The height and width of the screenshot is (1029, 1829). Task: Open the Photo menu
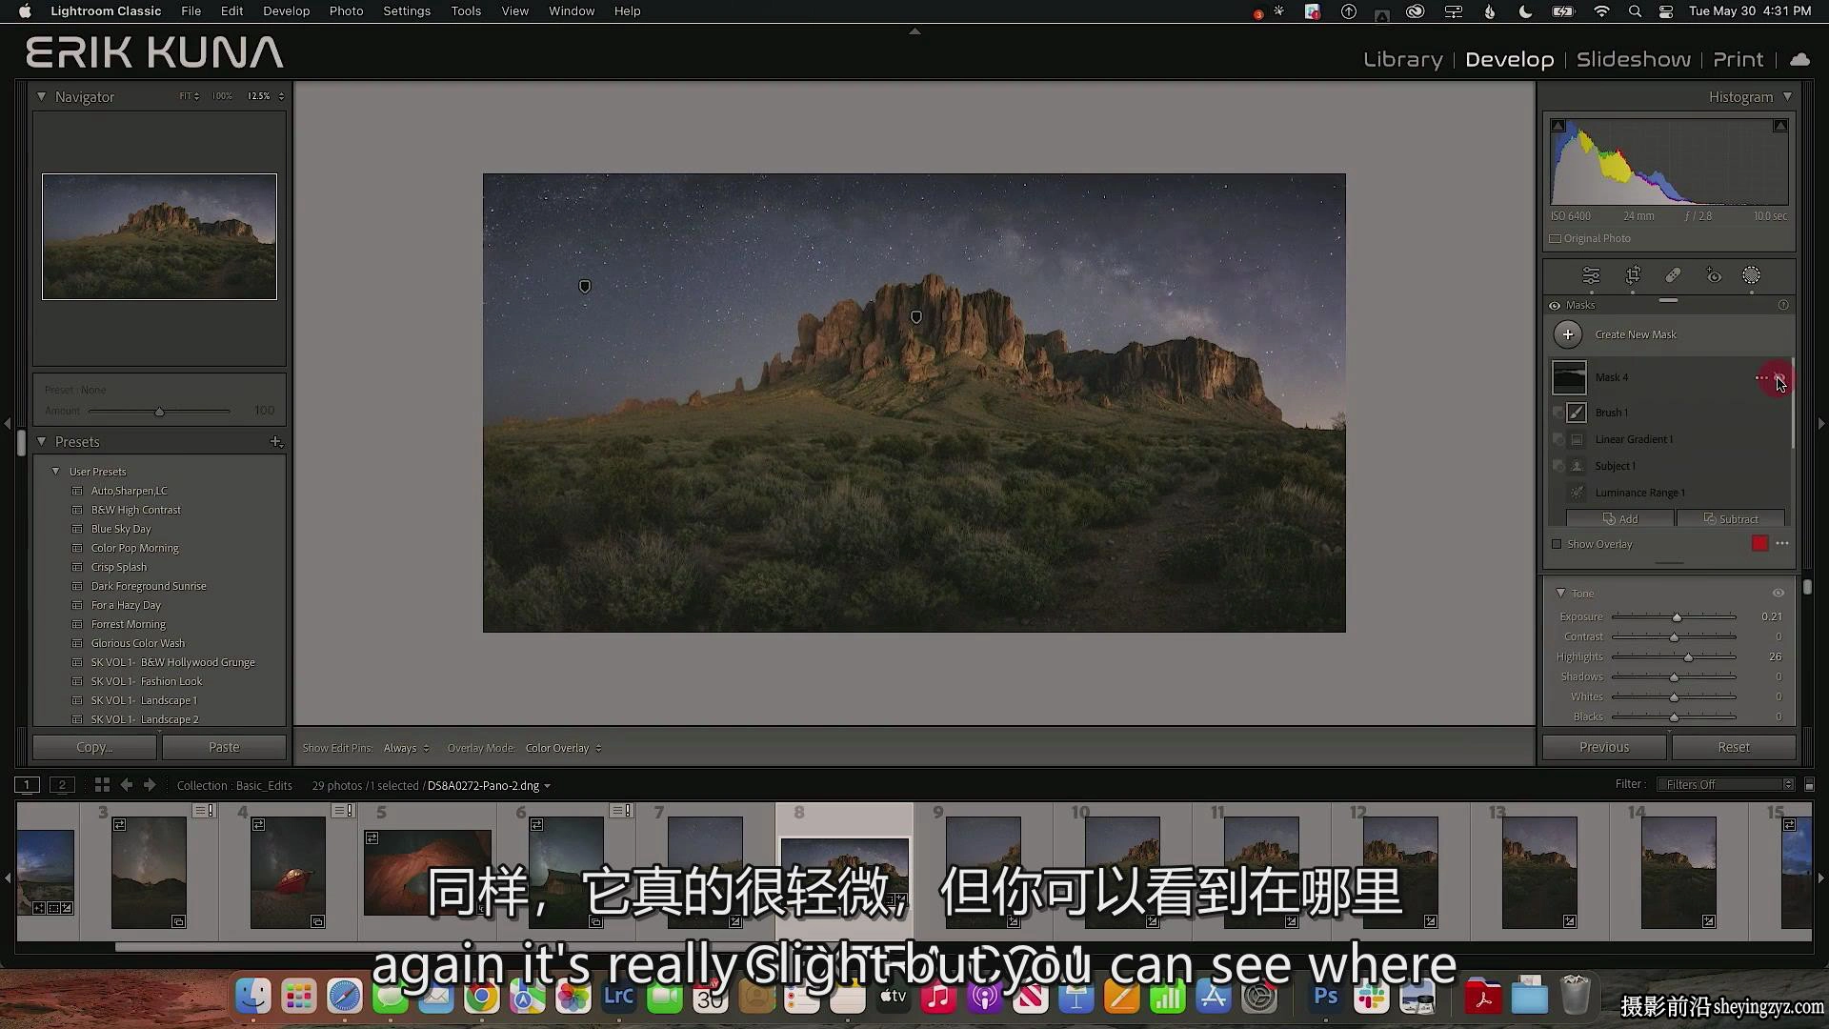coord(346,11)
